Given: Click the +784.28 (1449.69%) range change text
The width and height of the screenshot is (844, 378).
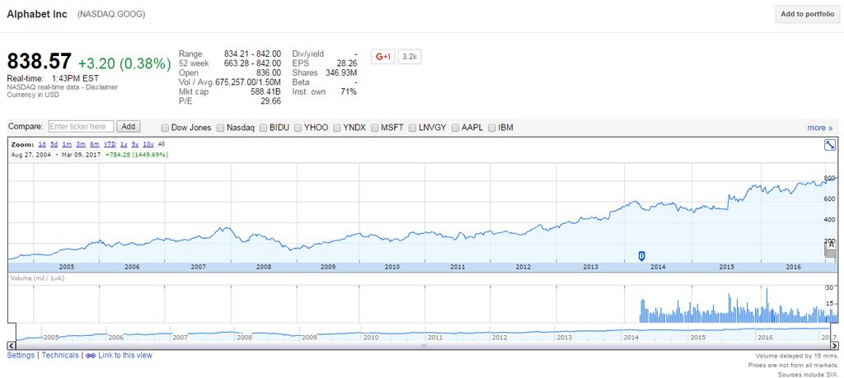Looking at the screenshot, I should (x=137, y=155).
